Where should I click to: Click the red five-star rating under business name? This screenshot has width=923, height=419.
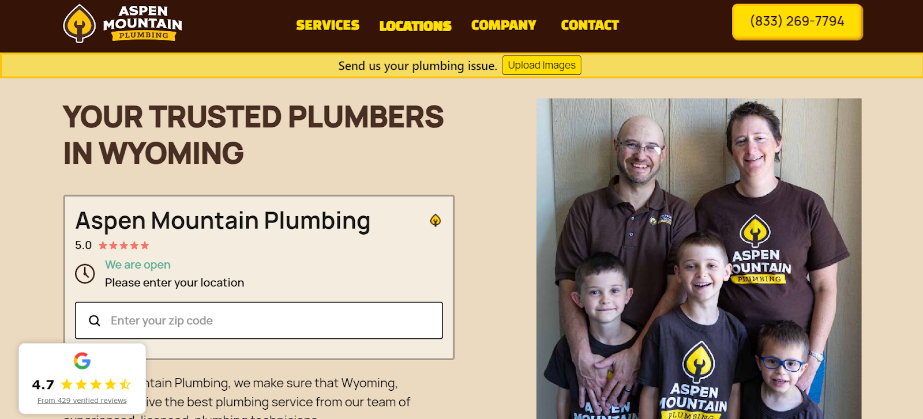tap(123, 246)
